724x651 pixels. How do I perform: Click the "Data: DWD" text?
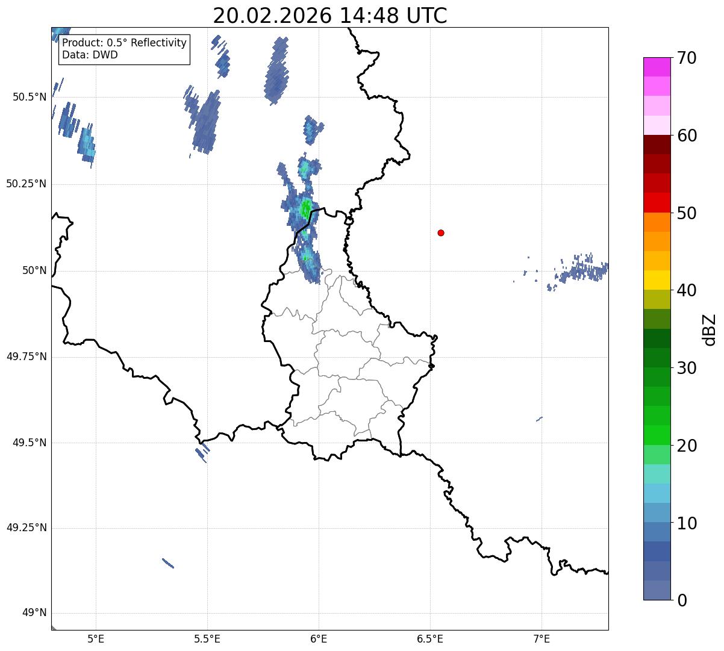tap(90, 55)
